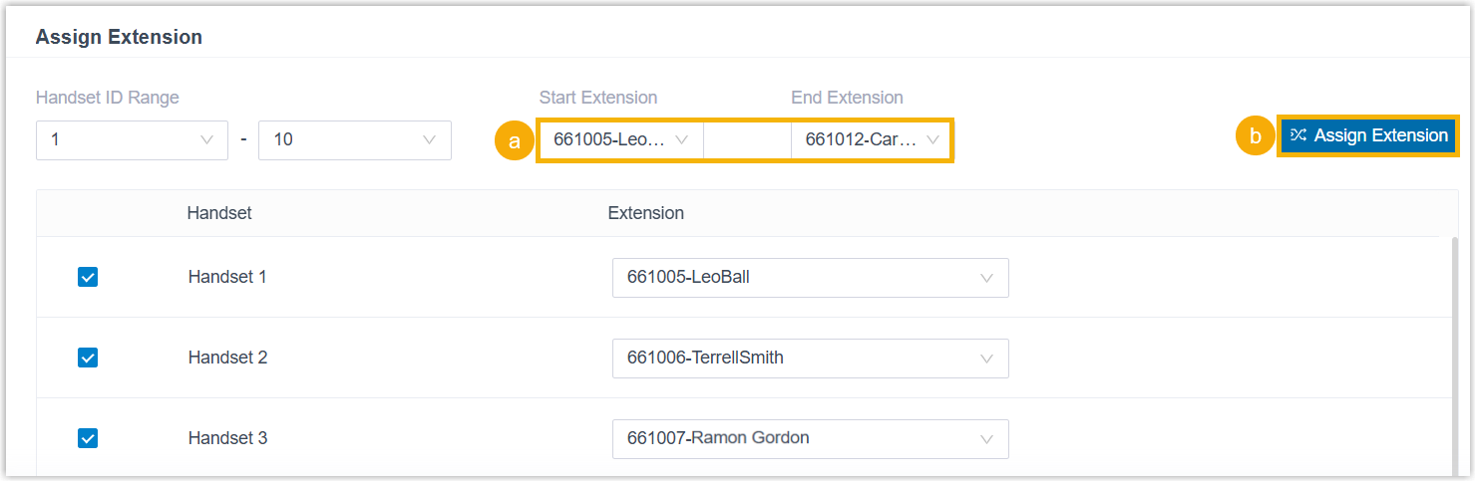Click the orange step 'b' marker

(1256, 136)
